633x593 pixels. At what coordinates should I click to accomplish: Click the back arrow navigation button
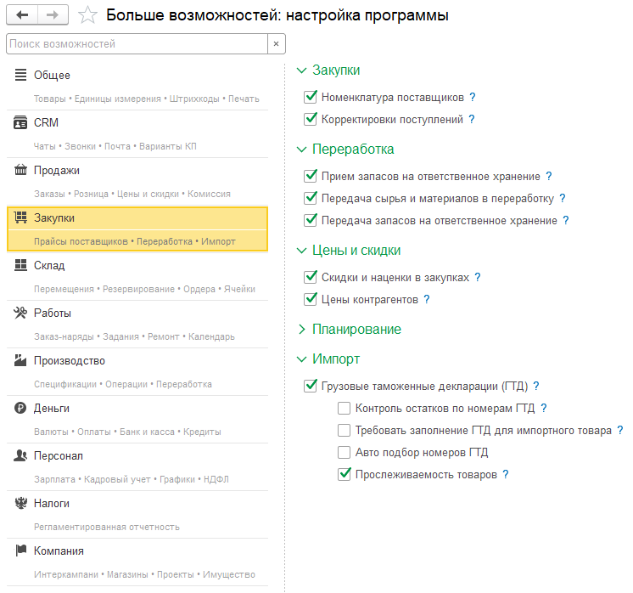pyautogui.click(x=22, y=15)
